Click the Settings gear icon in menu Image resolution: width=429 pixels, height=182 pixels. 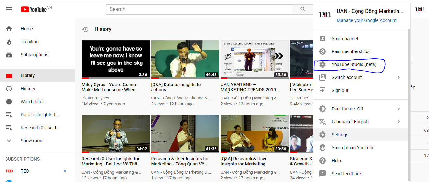(323, 135)
